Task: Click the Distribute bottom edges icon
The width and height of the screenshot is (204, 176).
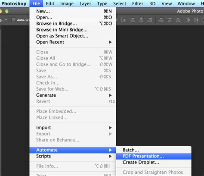Action: 178,20
